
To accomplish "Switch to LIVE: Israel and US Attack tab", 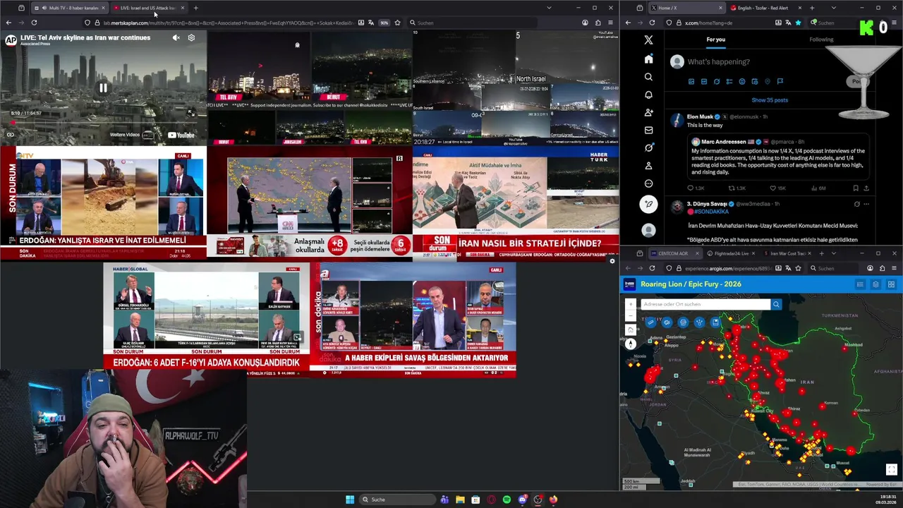I will coord(148,8).
